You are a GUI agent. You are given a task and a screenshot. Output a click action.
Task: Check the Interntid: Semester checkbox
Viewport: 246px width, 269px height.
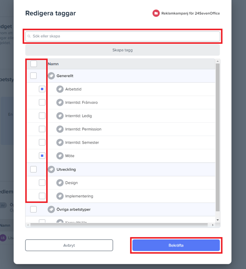point(42,142)
